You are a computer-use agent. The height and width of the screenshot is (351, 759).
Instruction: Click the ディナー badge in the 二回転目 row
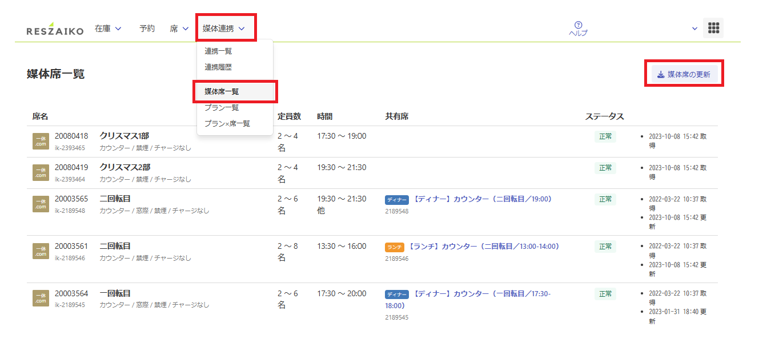click(396, 199)
